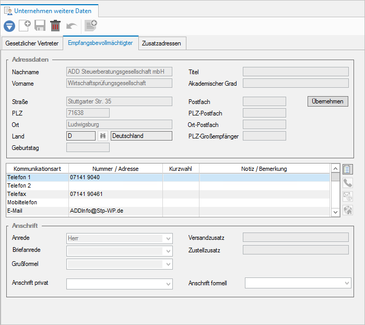Delete the record using the trash can icon

[55, 26]
